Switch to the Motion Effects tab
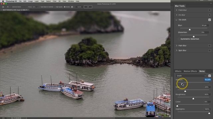 [190, 71]
